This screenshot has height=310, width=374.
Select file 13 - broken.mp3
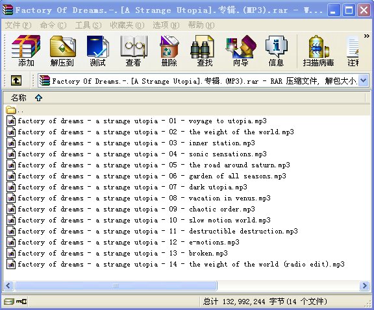pos(117,253)
